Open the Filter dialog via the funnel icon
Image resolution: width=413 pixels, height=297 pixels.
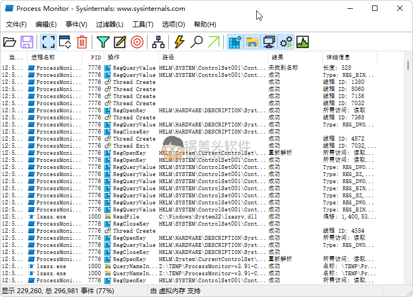(x=103, y=42)
